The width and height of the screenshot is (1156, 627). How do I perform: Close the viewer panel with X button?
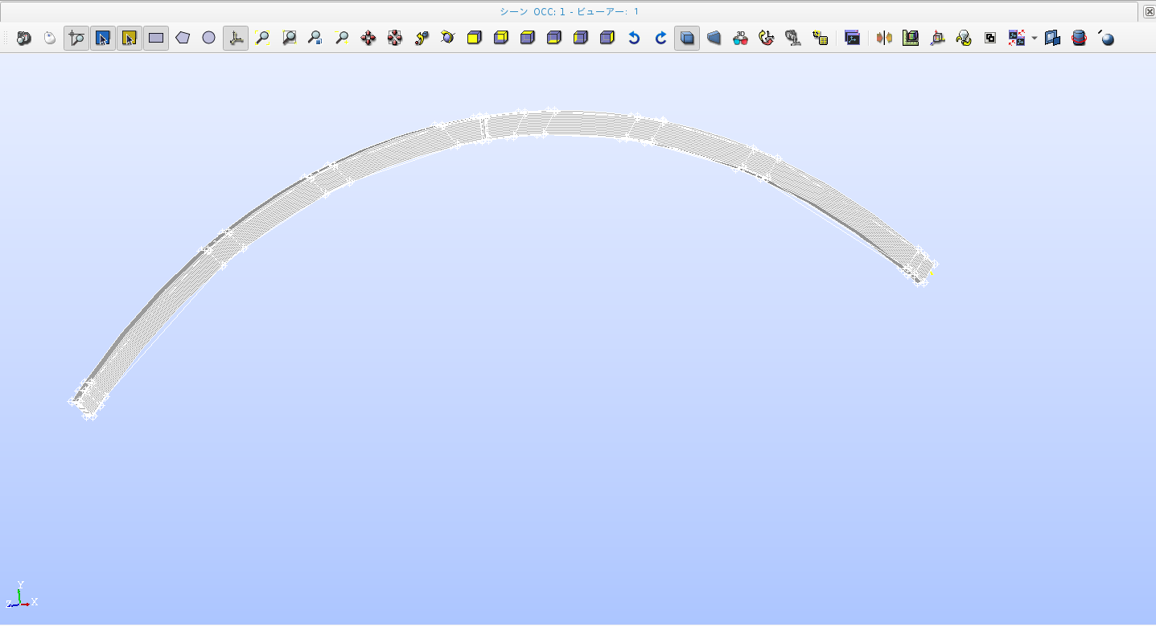pos(1150,11)
